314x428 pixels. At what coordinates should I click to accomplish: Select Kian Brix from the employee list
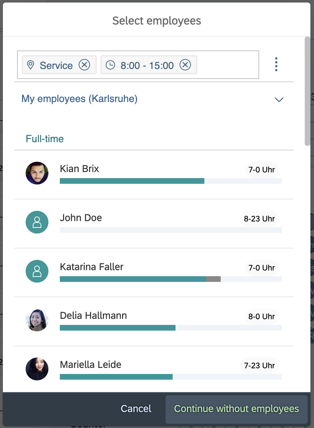click(79, 168)
